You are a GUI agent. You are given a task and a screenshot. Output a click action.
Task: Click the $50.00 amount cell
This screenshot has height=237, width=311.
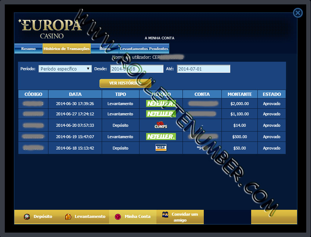(x=240, y=148)
